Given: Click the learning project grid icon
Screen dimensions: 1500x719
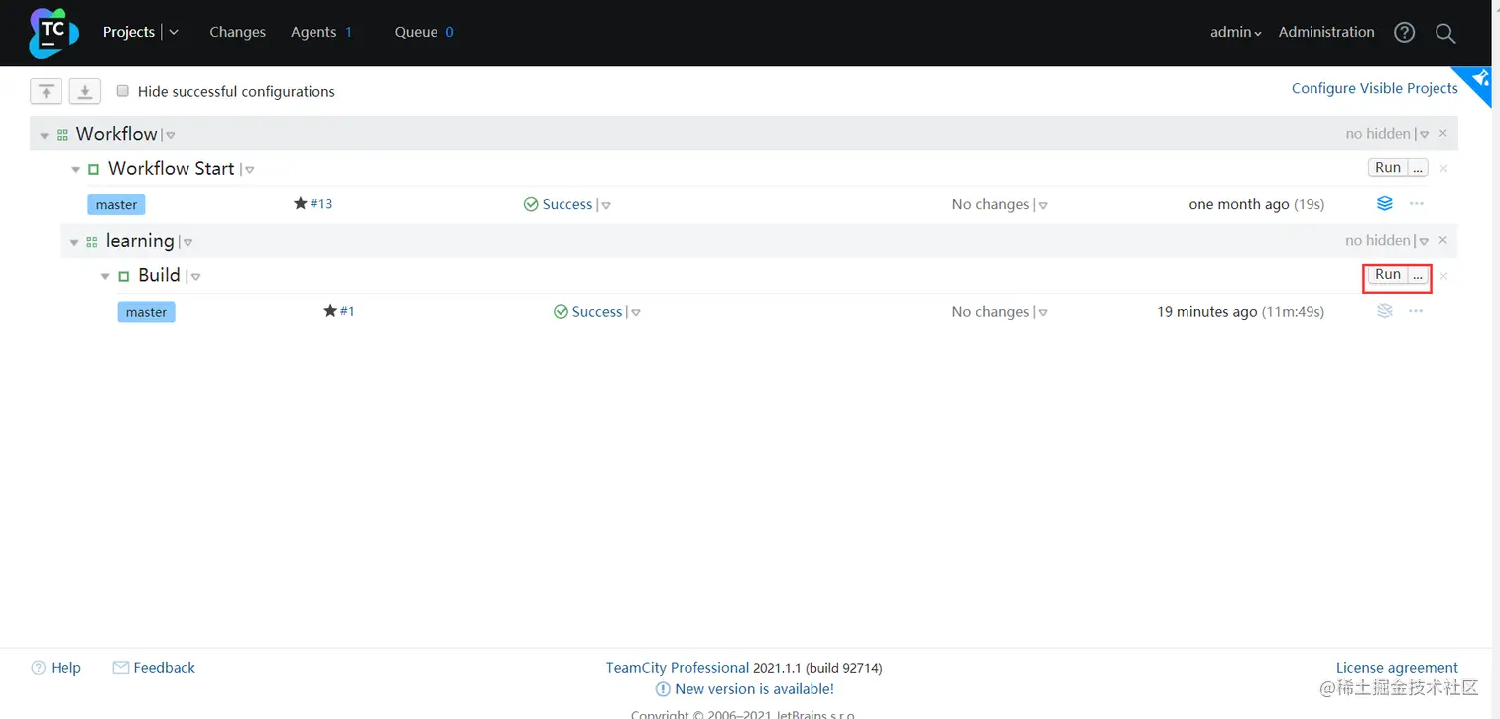Looking at the screenshot, I should 92,242.
